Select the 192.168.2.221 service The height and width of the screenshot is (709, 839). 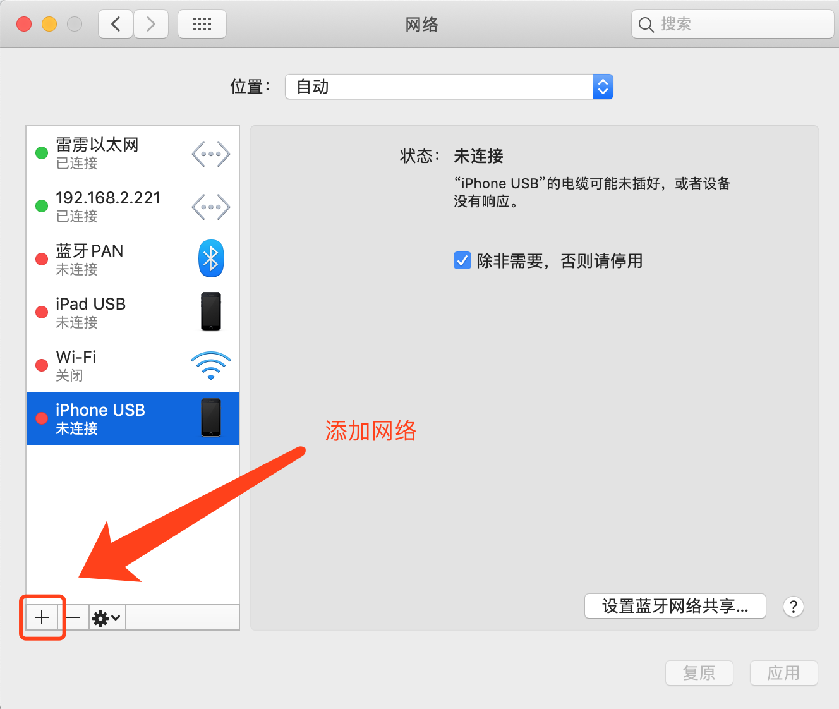(133, 206)
